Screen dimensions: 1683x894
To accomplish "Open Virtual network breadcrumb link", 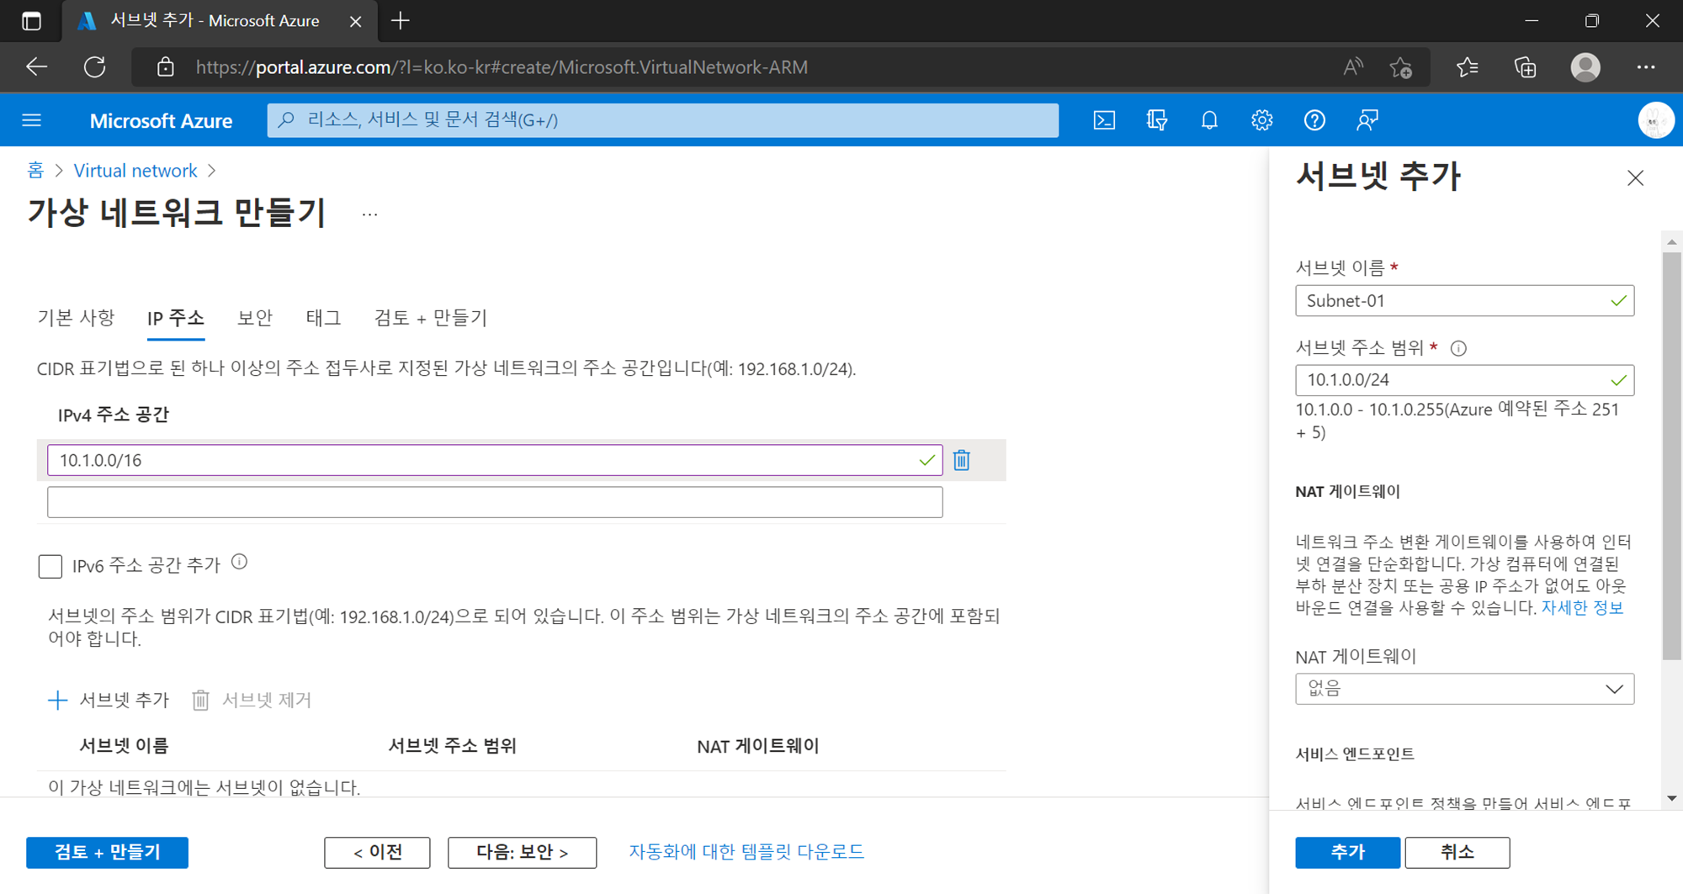I will (135, 171).
